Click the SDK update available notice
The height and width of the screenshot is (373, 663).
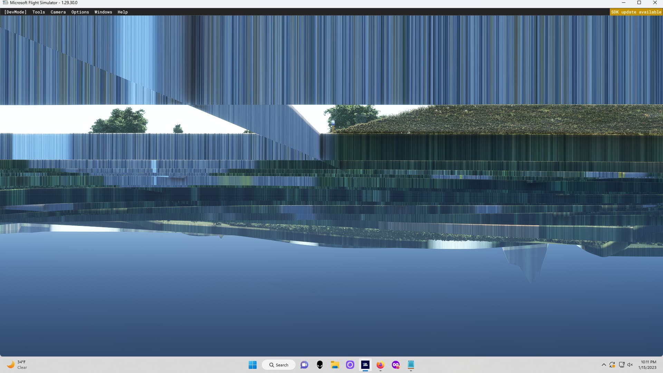pos(636,12)
